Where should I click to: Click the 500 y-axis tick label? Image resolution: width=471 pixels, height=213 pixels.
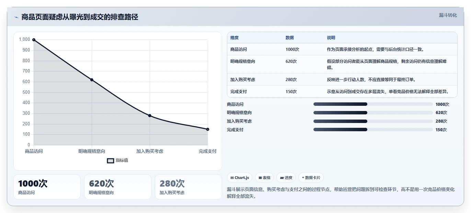(26, 92)
